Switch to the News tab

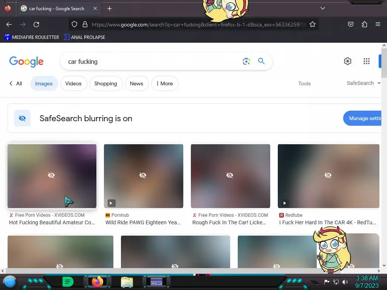[x=136, y=83]
